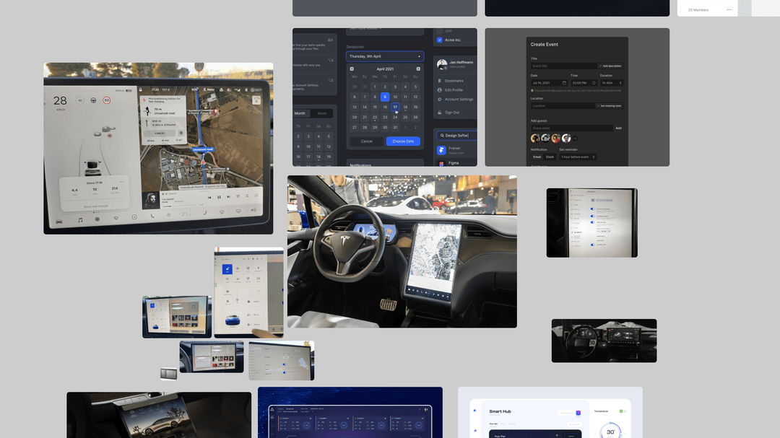
Task: Click Jan Hoffmann's profile avatar
Action: point(442,64)
